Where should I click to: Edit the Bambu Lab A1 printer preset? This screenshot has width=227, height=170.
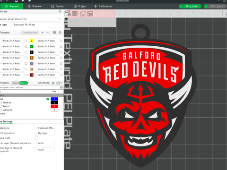tap(60, 19)
